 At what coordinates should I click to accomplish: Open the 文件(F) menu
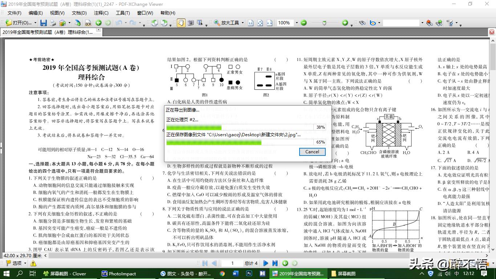(14, 13)
